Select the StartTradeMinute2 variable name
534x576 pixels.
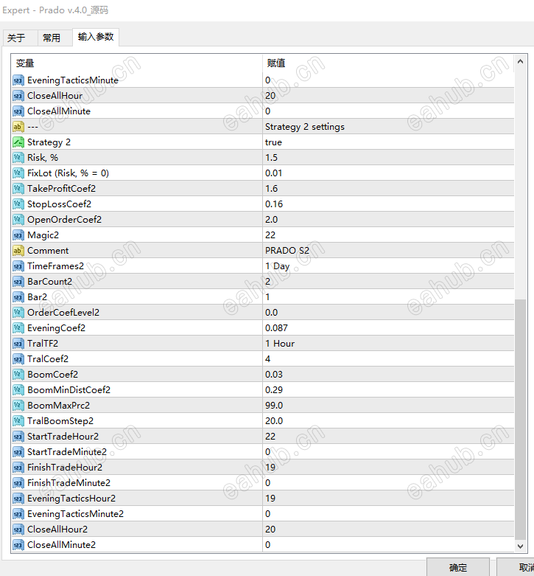[x=67, y=452]
